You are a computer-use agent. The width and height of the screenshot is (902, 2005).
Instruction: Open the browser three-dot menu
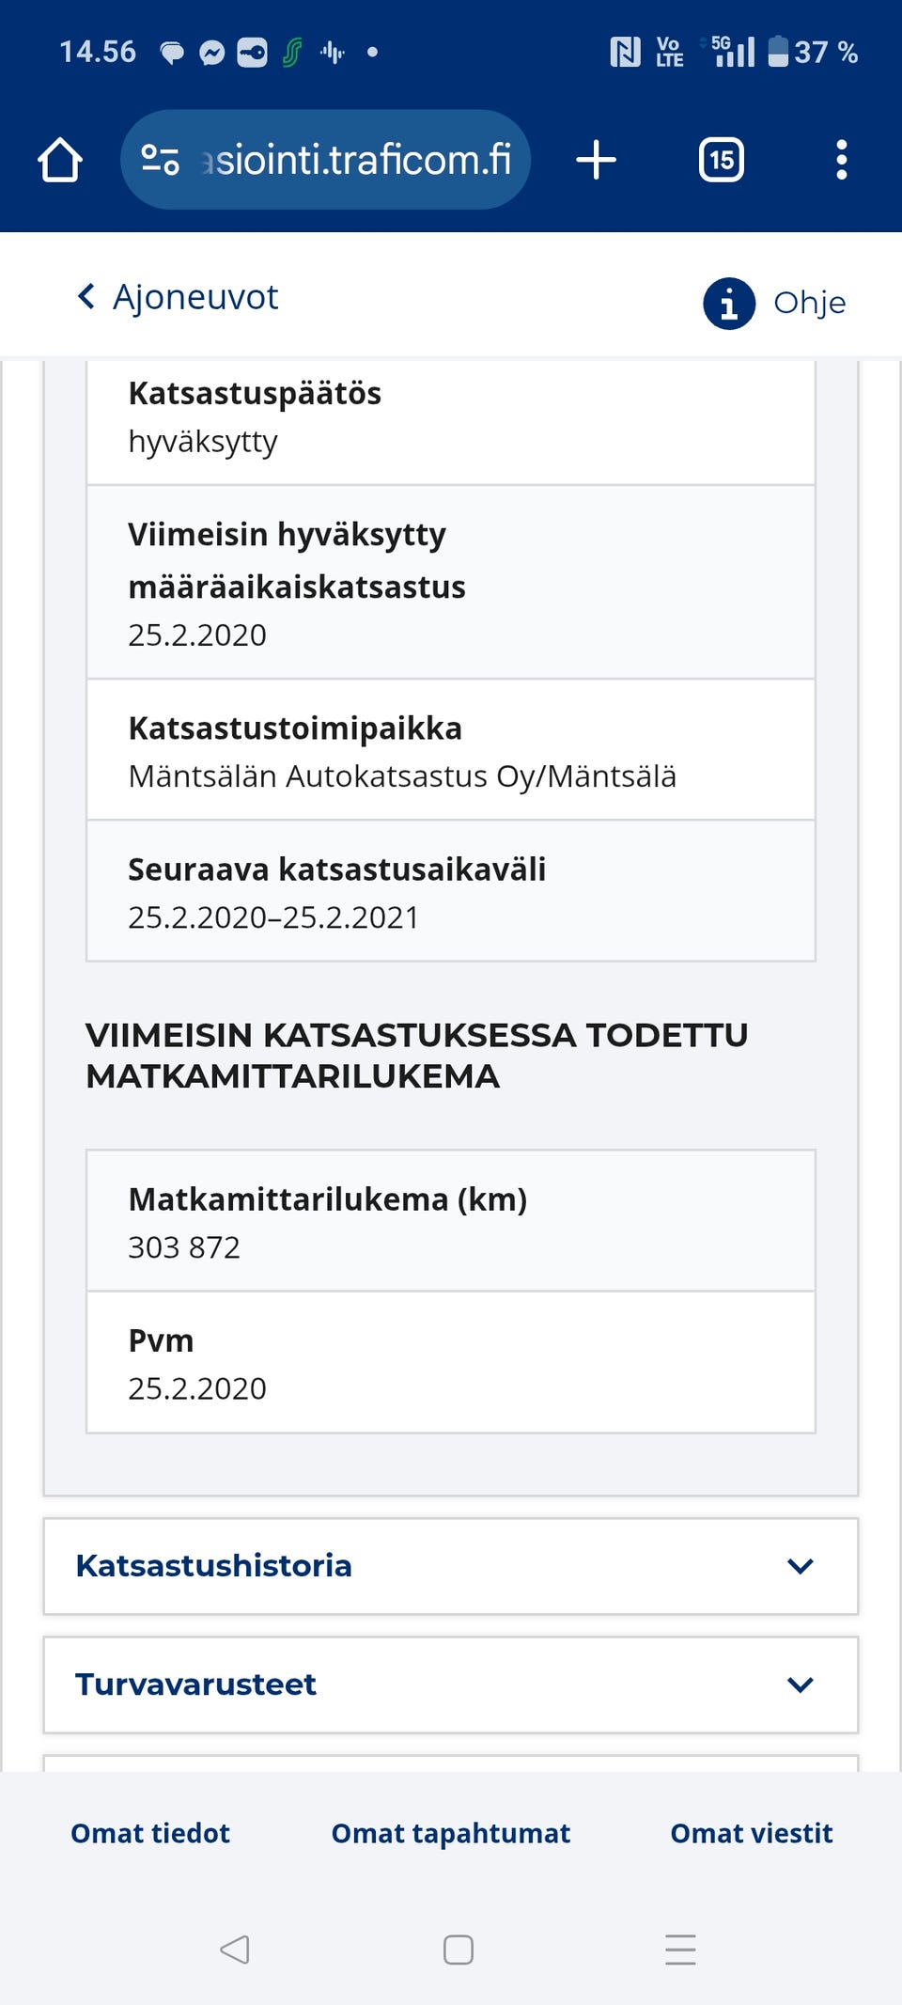coord(841,160)
